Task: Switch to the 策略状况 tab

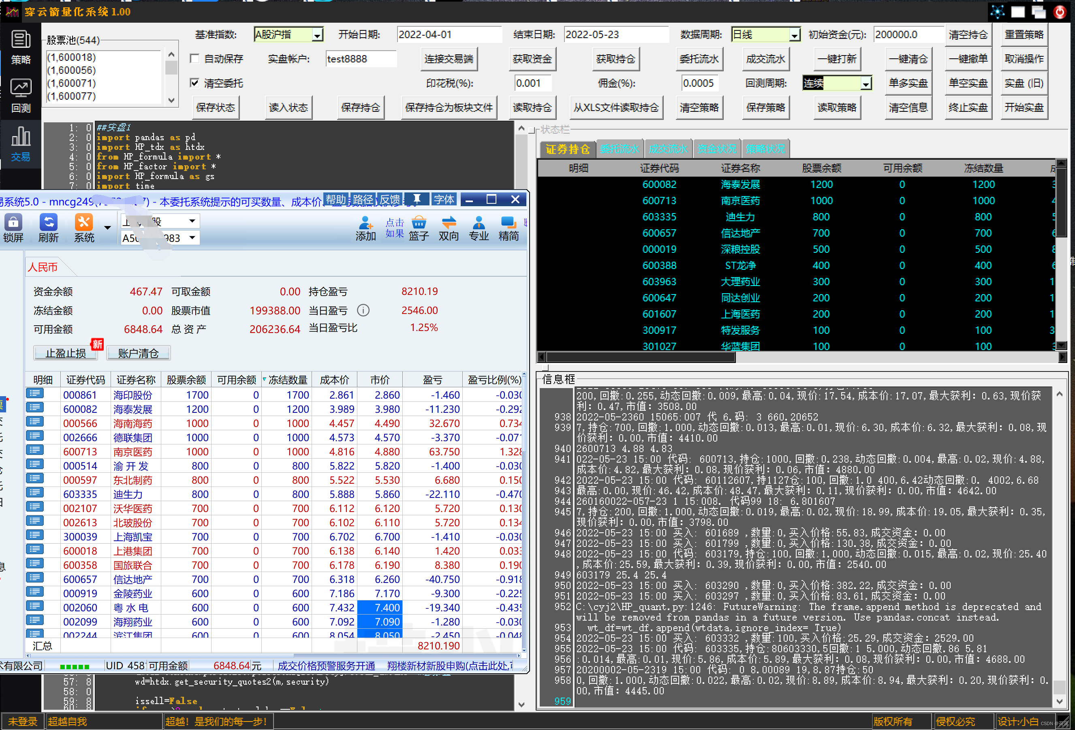Action: 765,149
